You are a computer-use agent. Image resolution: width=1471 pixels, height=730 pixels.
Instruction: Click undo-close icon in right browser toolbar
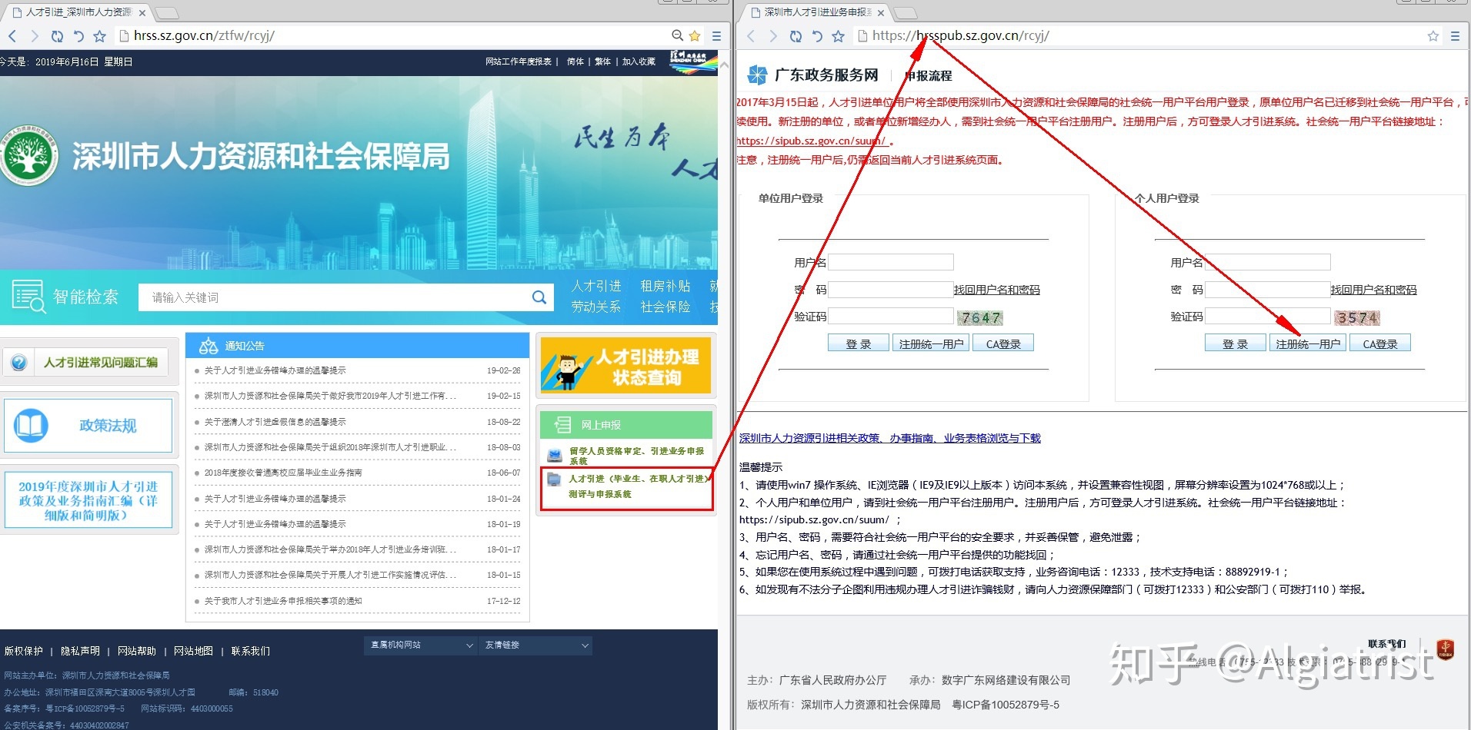click(x=816, y=36)
